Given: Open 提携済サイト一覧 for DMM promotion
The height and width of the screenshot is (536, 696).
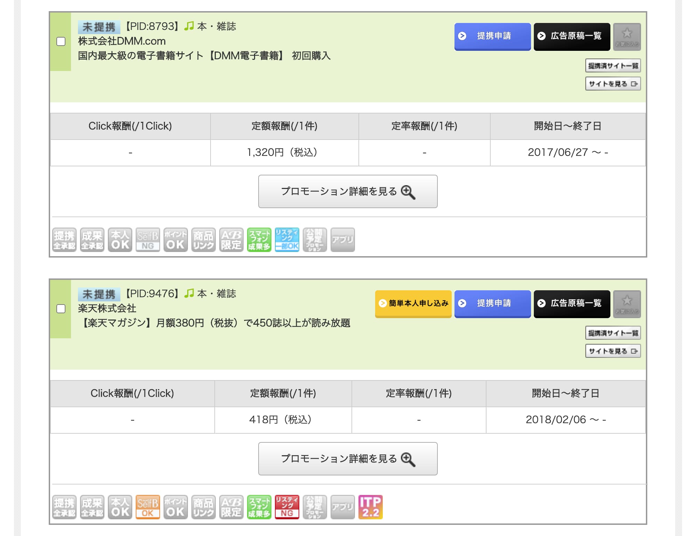Looking at the screenshot, I should click(x=613, y=66).
